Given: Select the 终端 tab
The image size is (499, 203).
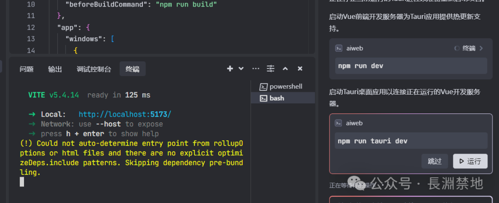Looking at the screenshot, I should [x=133, y=69].
